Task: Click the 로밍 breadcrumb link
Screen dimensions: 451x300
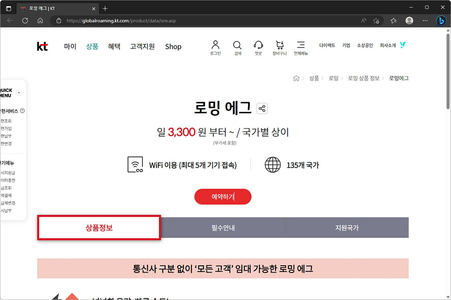Action: point(333,78)
